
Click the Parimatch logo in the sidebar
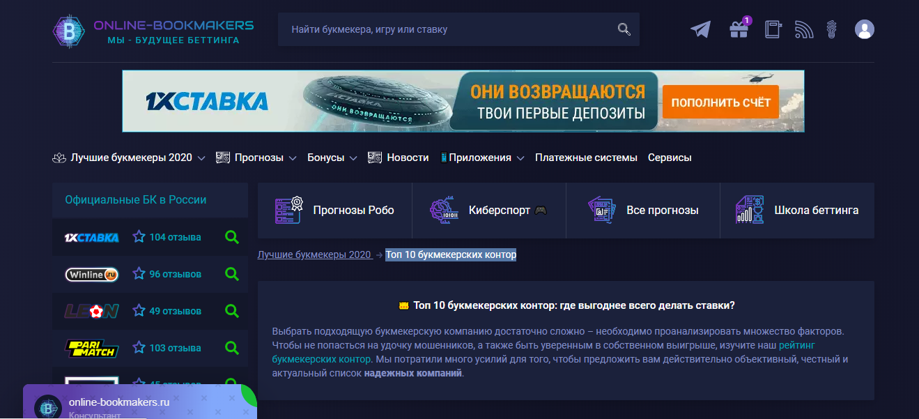click(x=92, y=348)
